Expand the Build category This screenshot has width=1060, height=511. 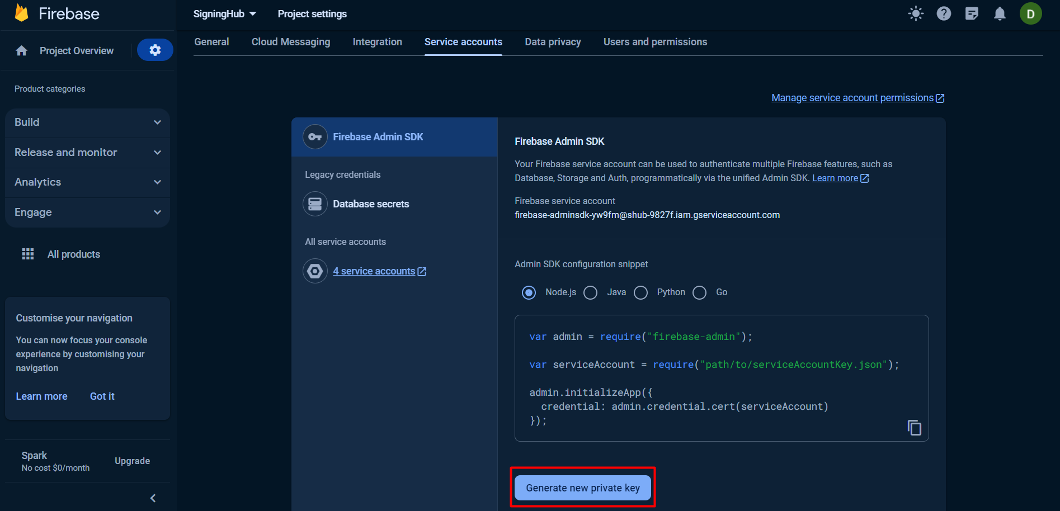click(x=87, y=122)
